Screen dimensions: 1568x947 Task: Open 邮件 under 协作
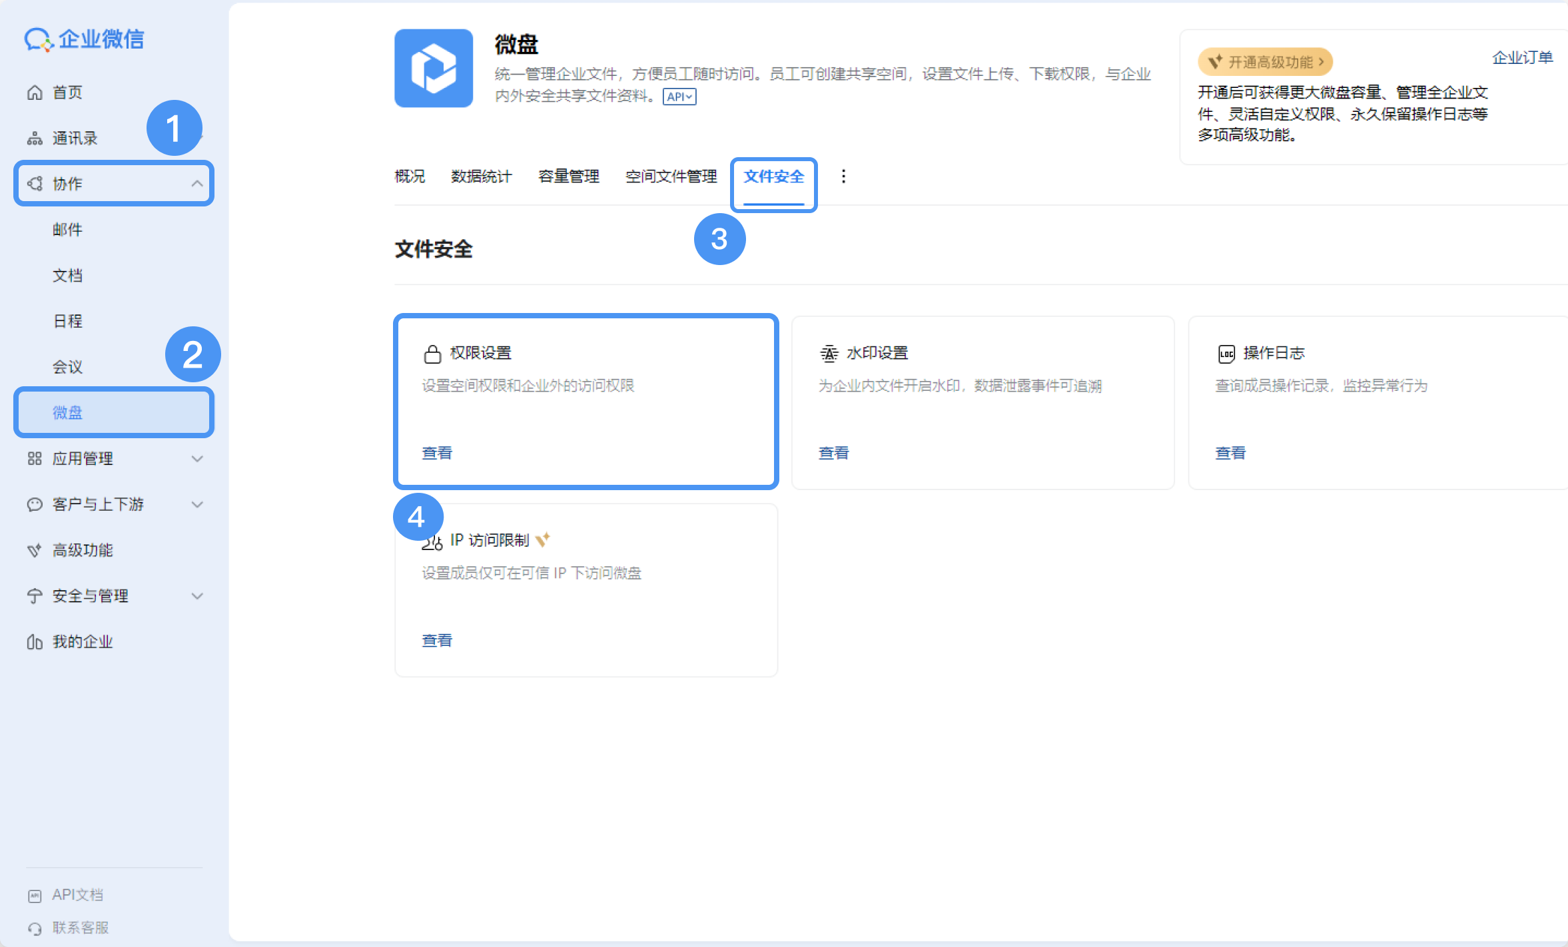[67, 230]
